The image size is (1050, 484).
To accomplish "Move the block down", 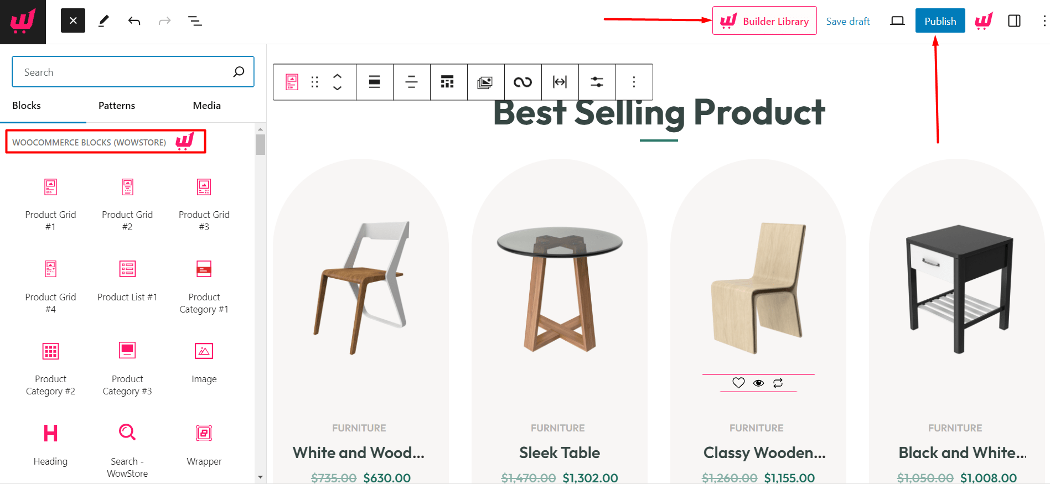I will click(337, 88).
